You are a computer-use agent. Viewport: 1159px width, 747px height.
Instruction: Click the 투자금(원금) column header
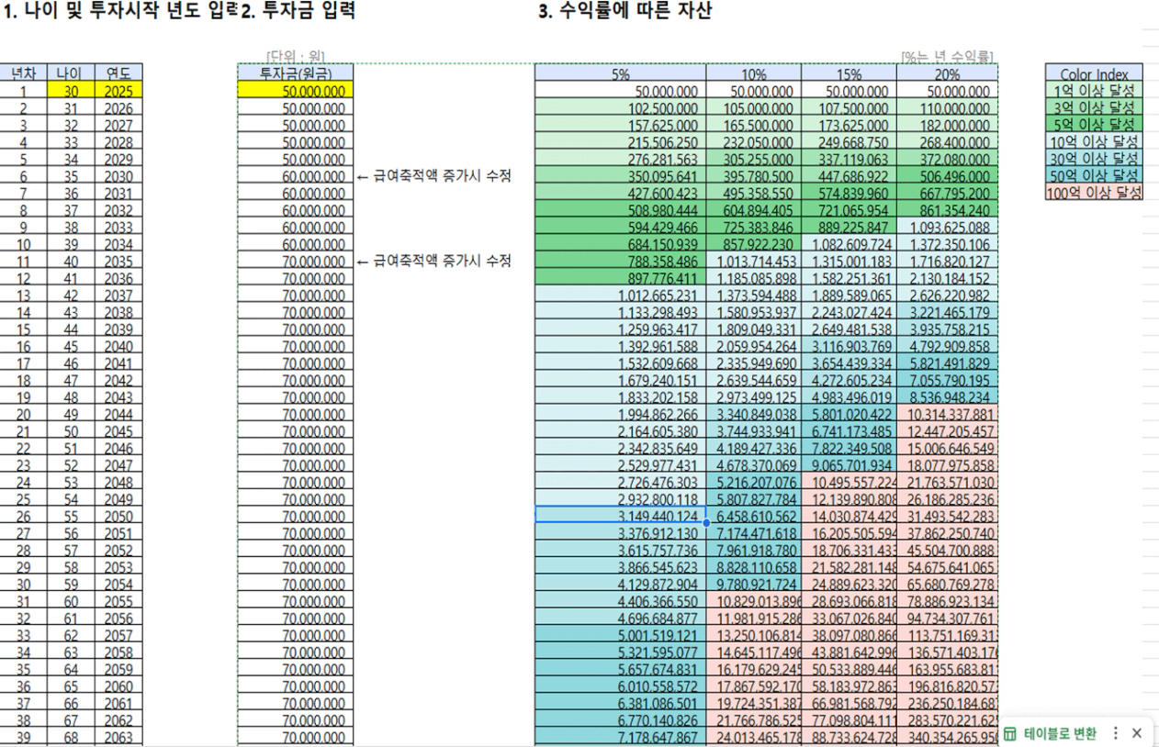pyautogui.click(x=295, y=73)
